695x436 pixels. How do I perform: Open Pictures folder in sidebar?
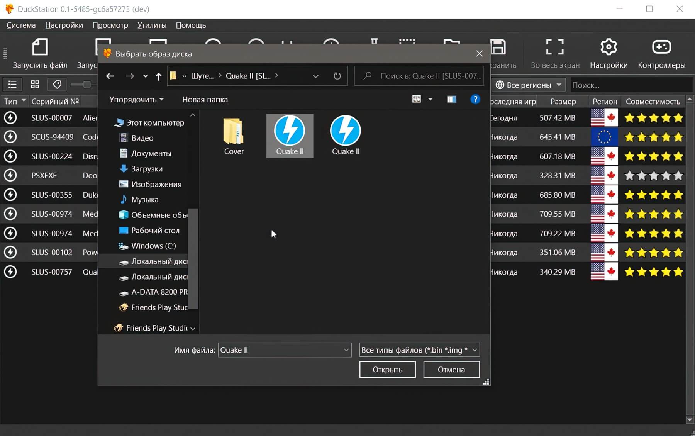pos(150,184)
